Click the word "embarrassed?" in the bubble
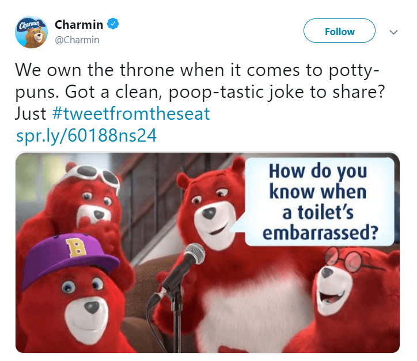Image resolution: width=417 pixels, height=361 pixels. (320, 233)
